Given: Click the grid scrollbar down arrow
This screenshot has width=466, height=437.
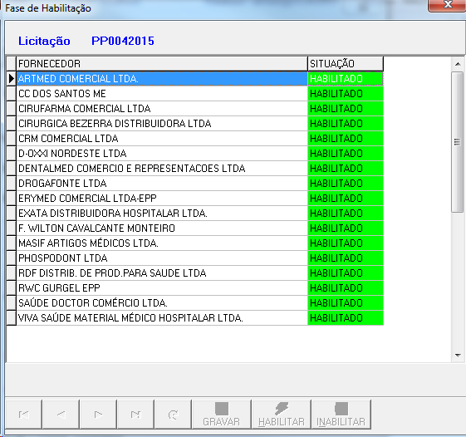Looking at the screenshot, I should (x=458, y=355).
